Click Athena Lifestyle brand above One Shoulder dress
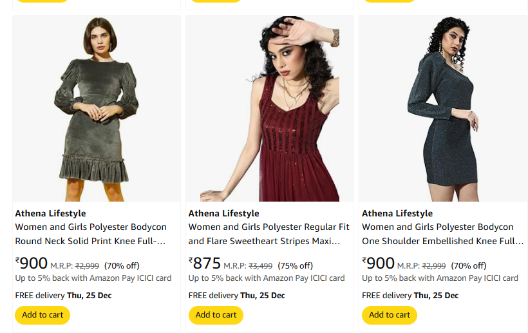The height and width of the screenshot is (333, 528). (x=397, y=213)
